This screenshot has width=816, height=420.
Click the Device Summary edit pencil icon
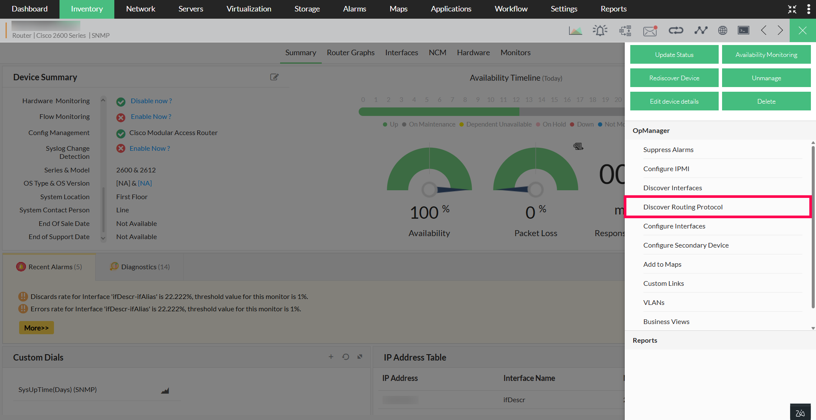click(275, 77)
